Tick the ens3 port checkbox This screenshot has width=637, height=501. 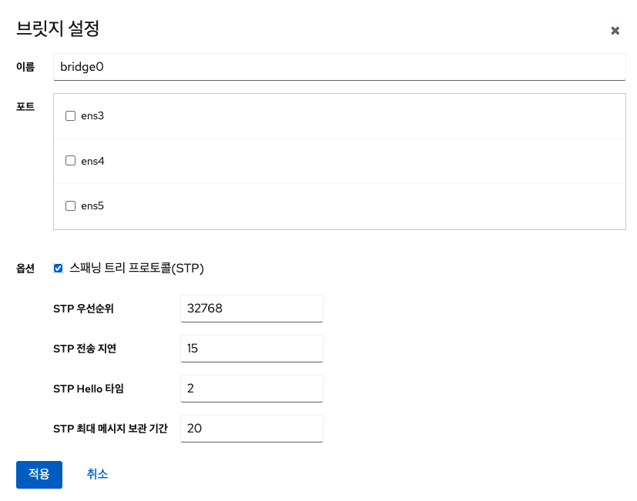click(70, 116)
